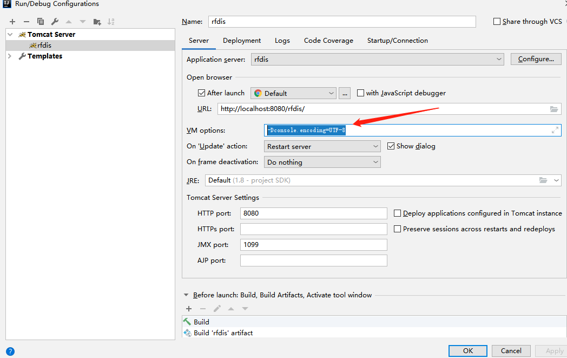The width and height of the screenshot is (567, 358).
Task: Open On frame deactivation dropdown
Action: (x=322, y=162)
